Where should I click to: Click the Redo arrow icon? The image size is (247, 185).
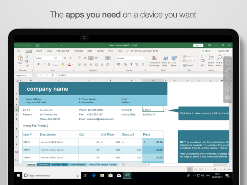coord(53,45)
